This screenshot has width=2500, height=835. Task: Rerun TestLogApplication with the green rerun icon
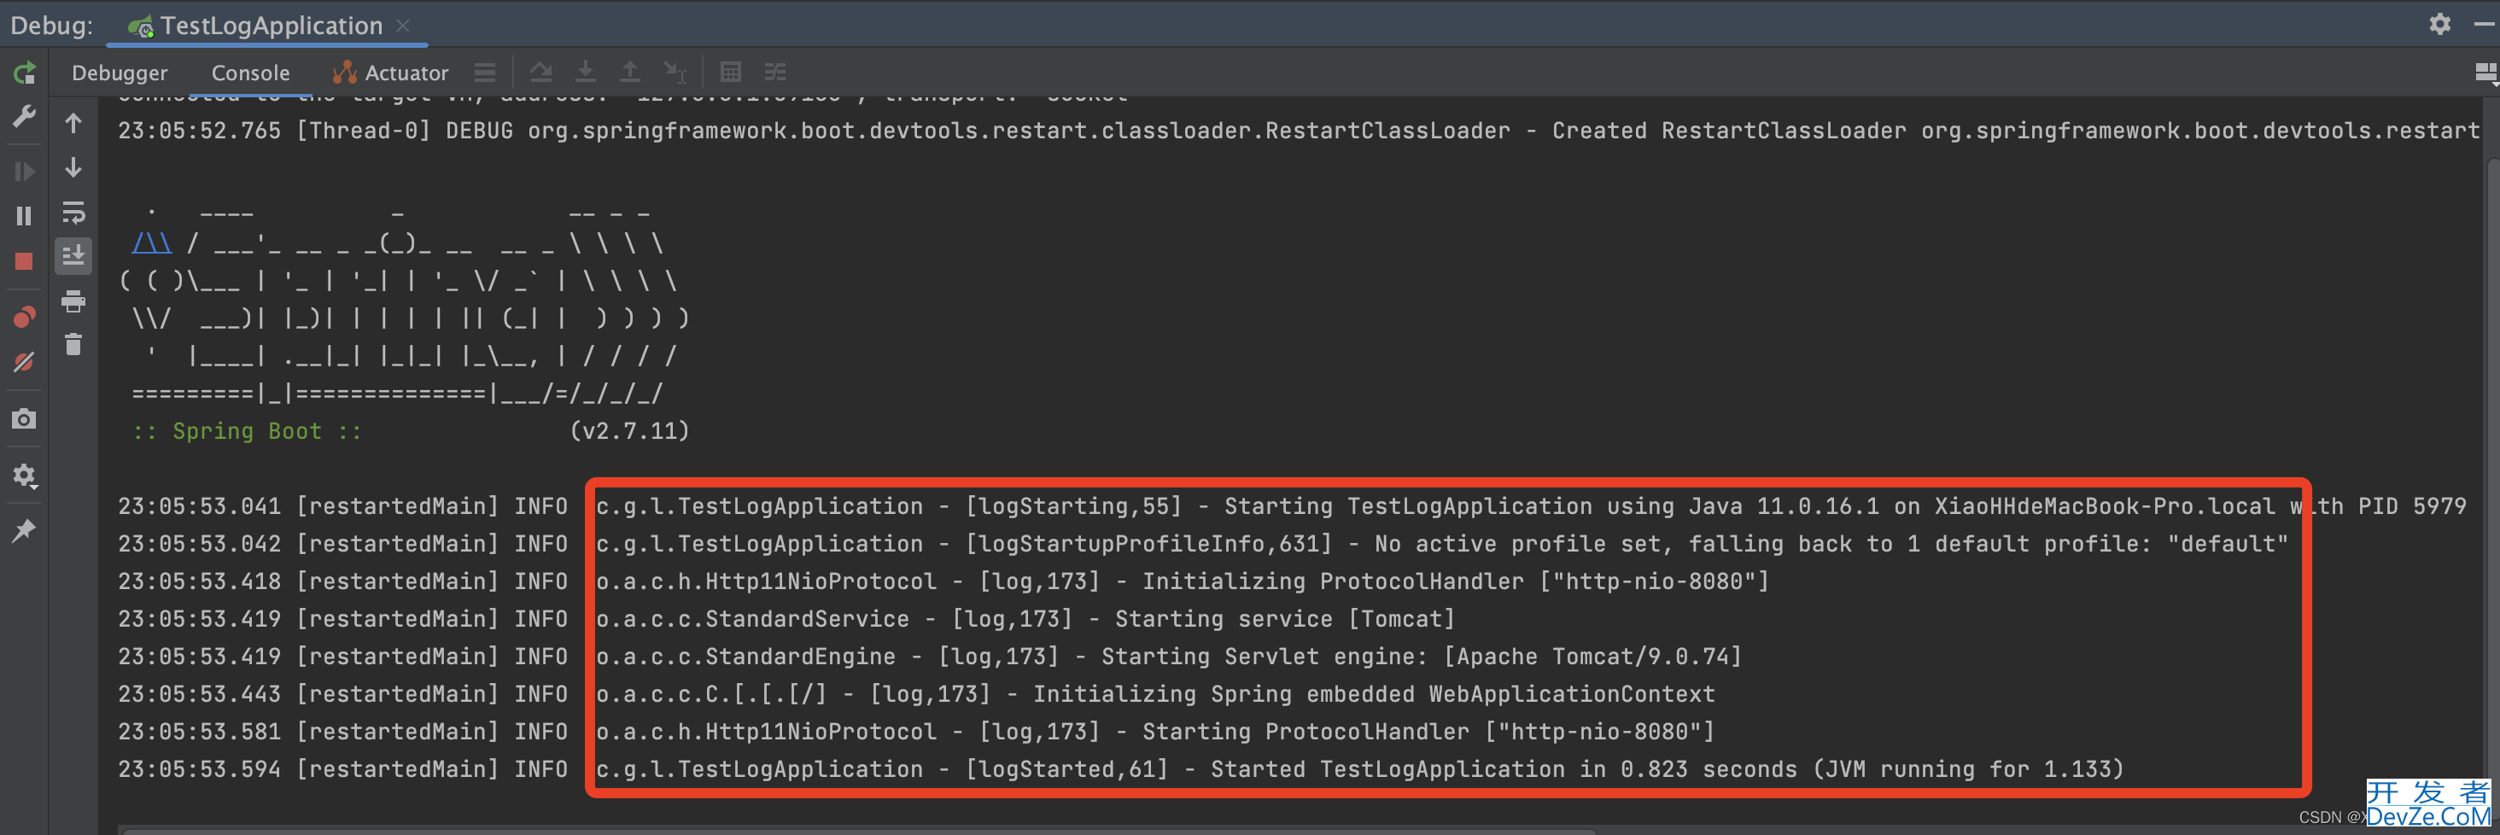(x=24, y=73)
